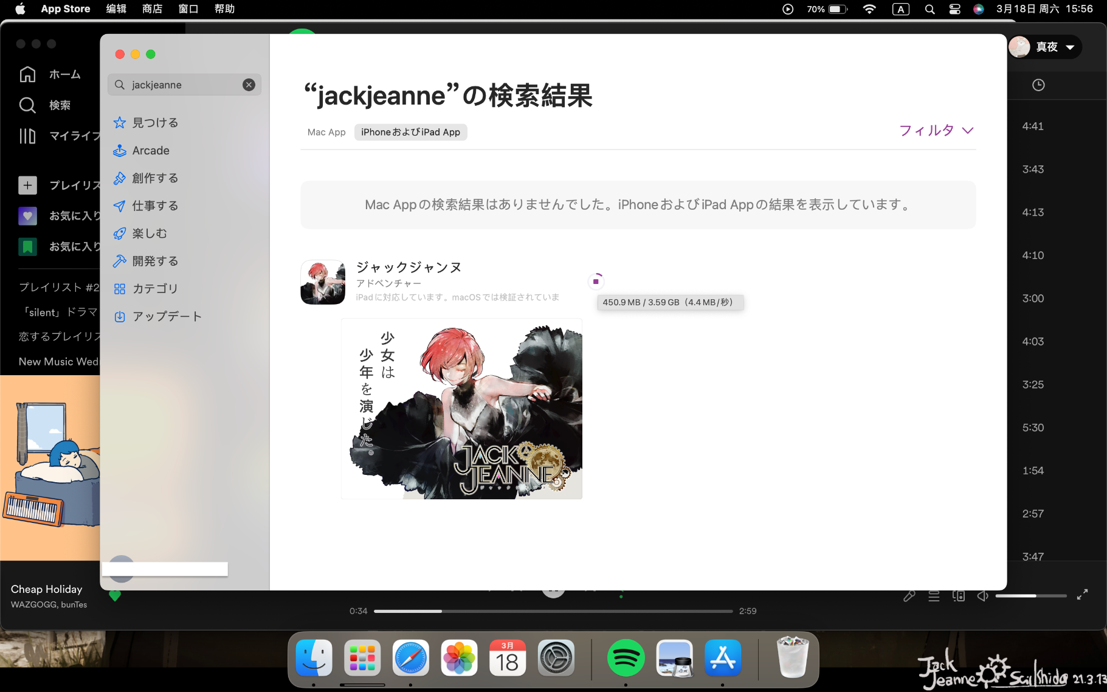
Task: Open the 帮助 menu
Action: click(x=224, y=9)
